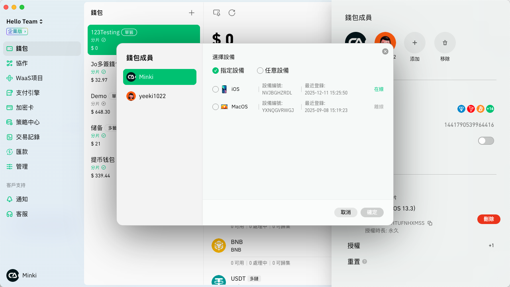The width and height of the screenshot is (510, 287).
Task: Toggle the switch in wallet settings panel
Action: pyautogui.click(x=486, y=141)
